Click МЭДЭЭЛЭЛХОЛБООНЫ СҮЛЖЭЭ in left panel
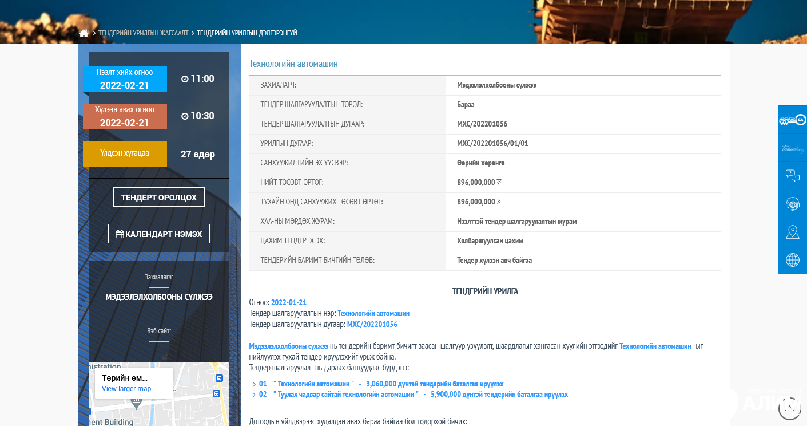This screenshot has width=807, height=426. click(159, 297)
